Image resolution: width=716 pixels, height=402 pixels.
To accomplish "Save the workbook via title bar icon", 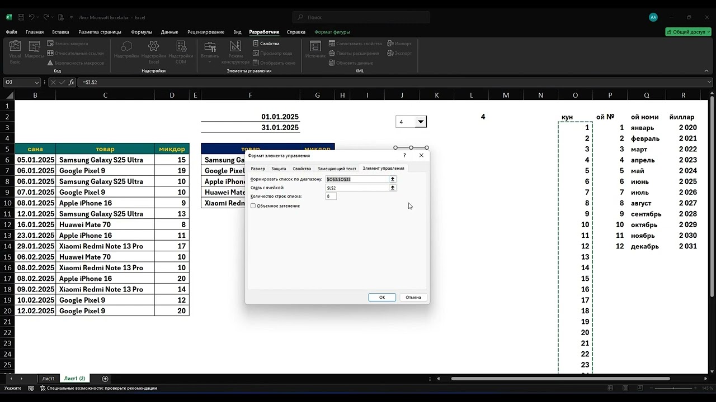I will (21, 17).
